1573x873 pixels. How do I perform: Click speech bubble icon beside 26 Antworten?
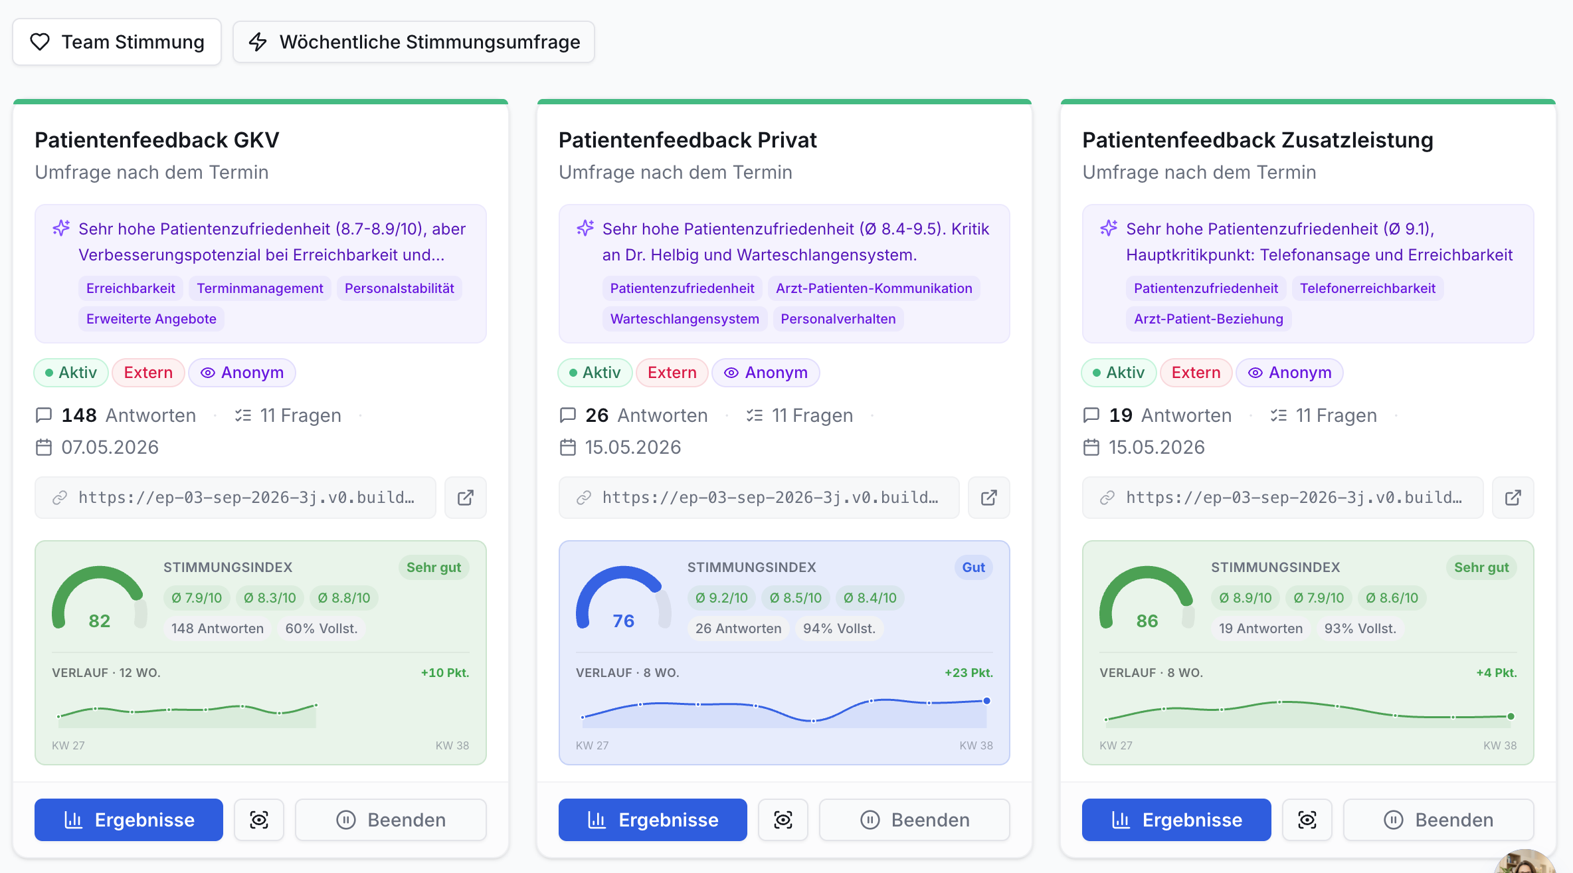pos(568,415)
